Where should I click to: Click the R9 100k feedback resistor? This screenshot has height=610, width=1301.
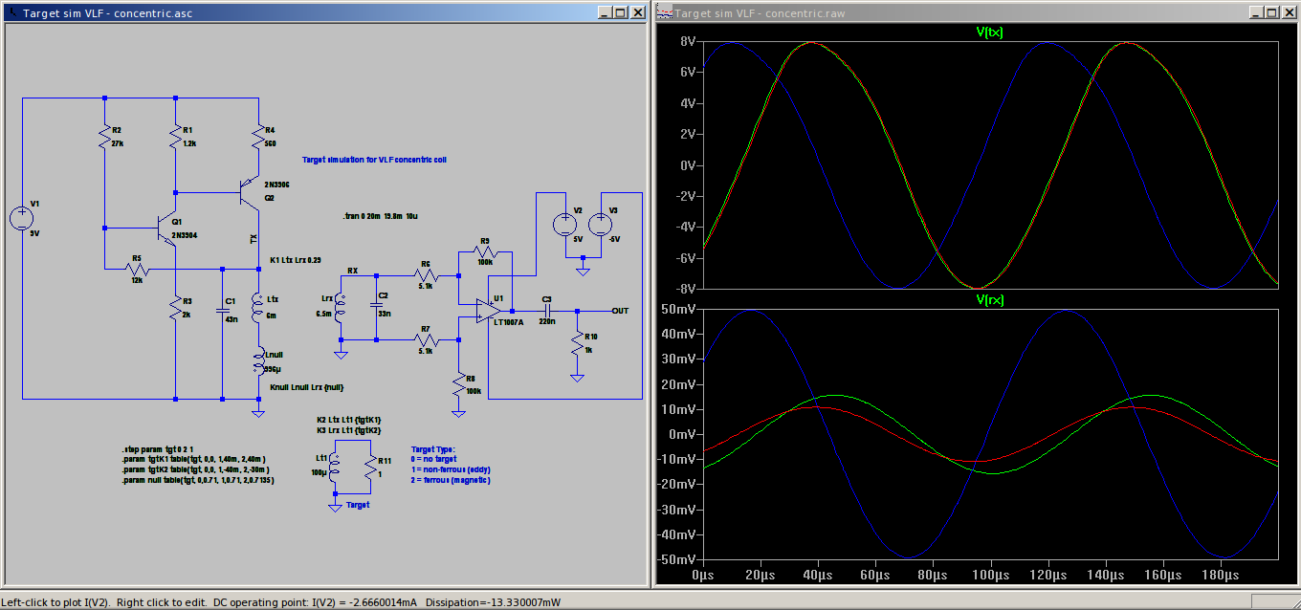click(485, 251)
